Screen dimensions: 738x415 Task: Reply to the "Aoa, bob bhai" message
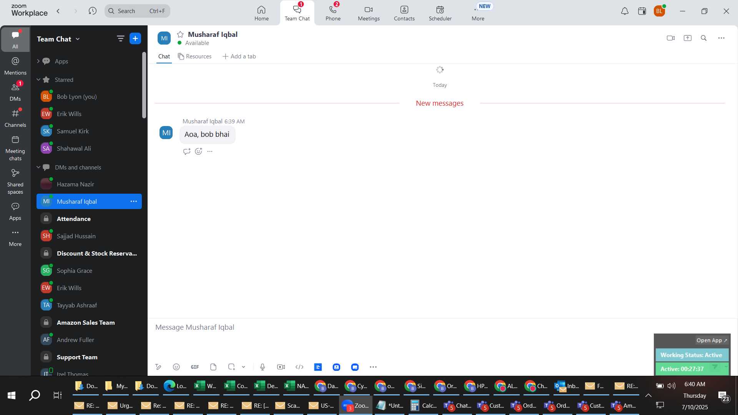(187, 151)
